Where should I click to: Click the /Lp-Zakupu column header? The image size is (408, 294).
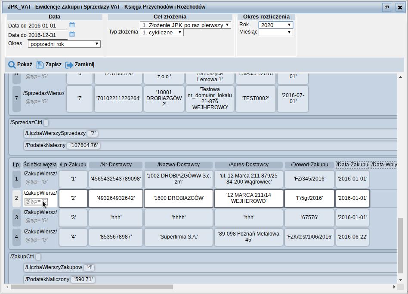pyautogui.click(x=73, y=165)
